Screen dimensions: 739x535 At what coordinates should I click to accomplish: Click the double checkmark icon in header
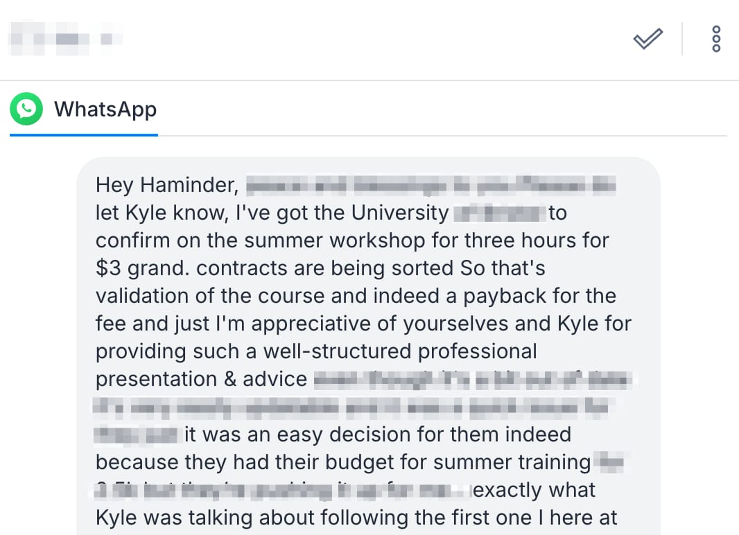coord(647,39)
